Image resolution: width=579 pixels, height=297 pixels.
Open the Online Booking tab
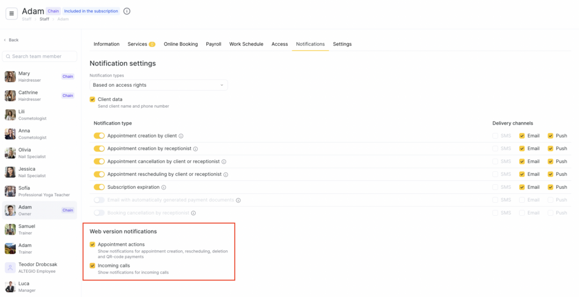coord(180,44)
